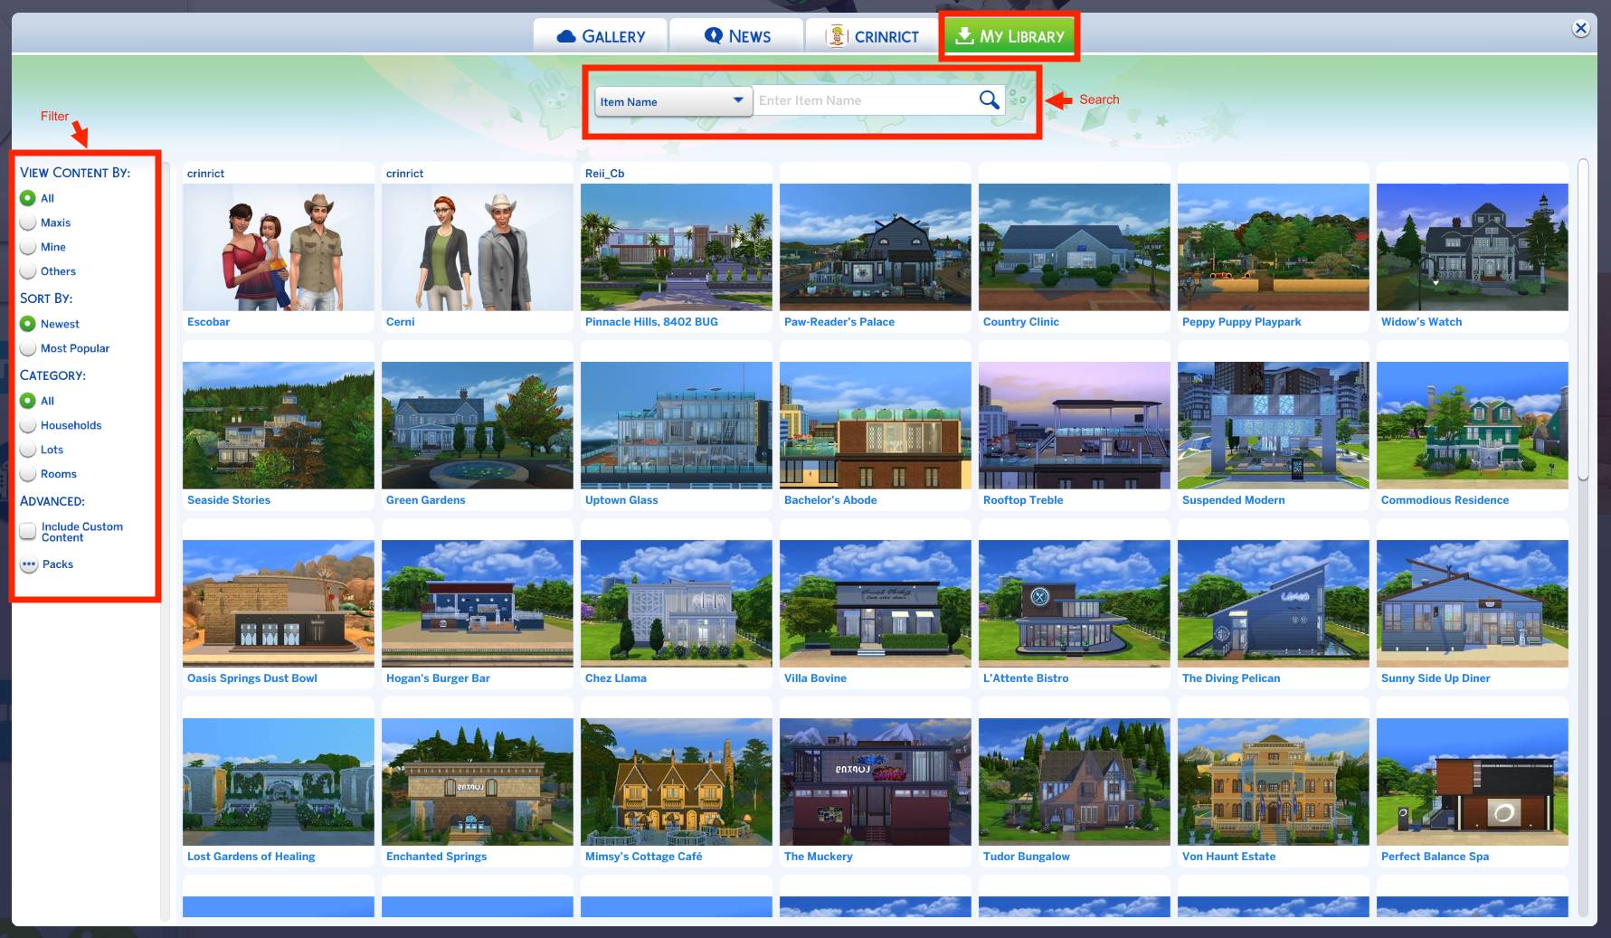Select Others under View Content By
The image size is (1611, 938).
point(28,270)
